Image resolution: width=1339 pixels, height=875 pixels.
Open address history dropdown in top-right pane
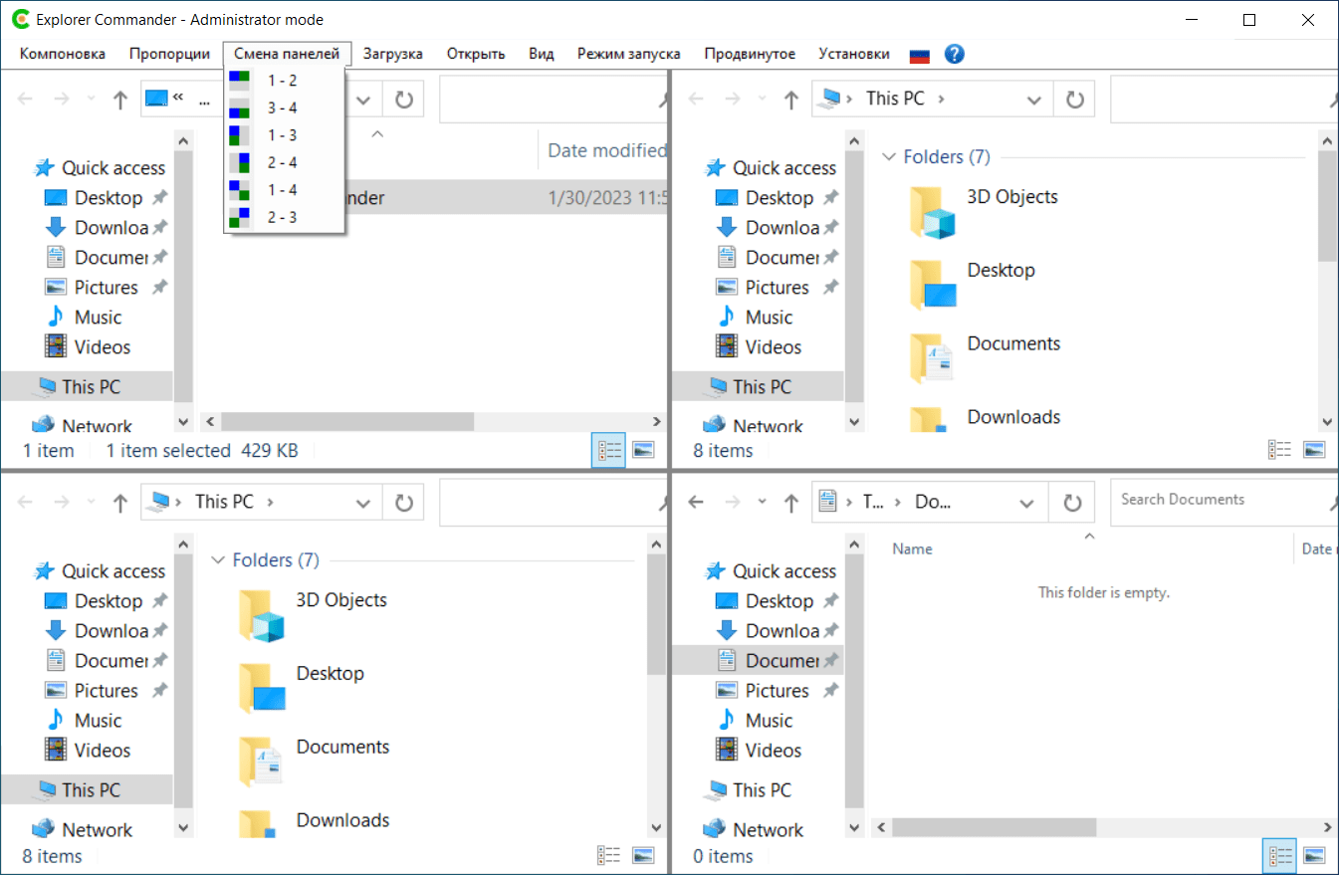pyautogui.click(x=1035, y=100)
